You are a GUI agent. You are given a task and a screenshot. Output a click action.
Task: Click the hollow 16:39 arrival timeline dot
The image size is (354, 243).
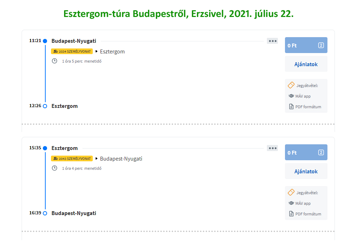coord(45,213)
